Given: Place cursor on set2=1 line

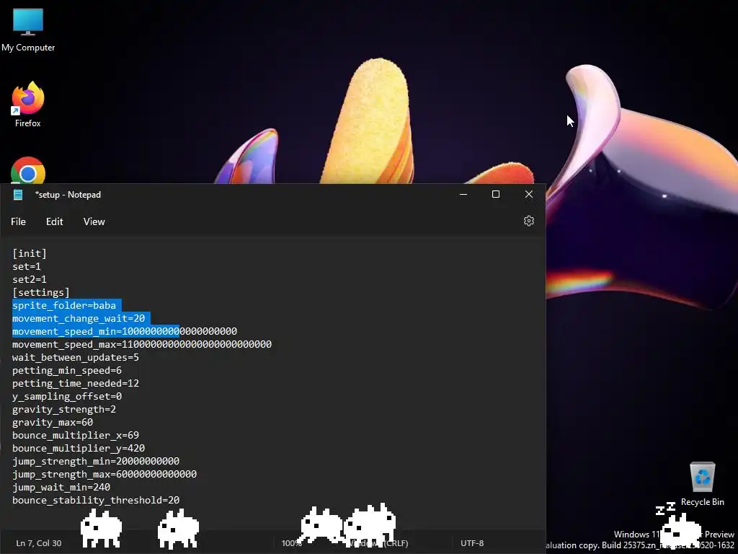Looking at the screenshot, I should pos(29,279).
